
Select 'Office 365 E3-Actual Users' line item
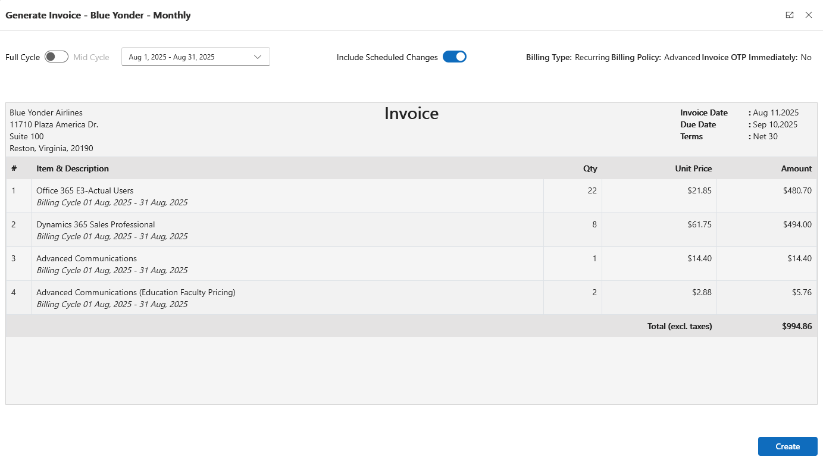(85, 190)
